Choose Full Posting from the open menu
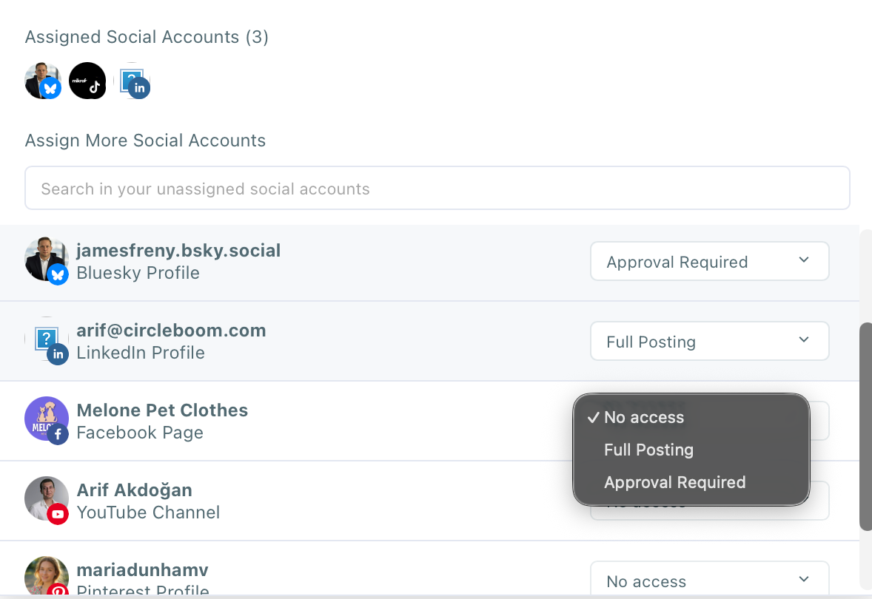Viewport: 872px width, 599px height. point(648,450)
